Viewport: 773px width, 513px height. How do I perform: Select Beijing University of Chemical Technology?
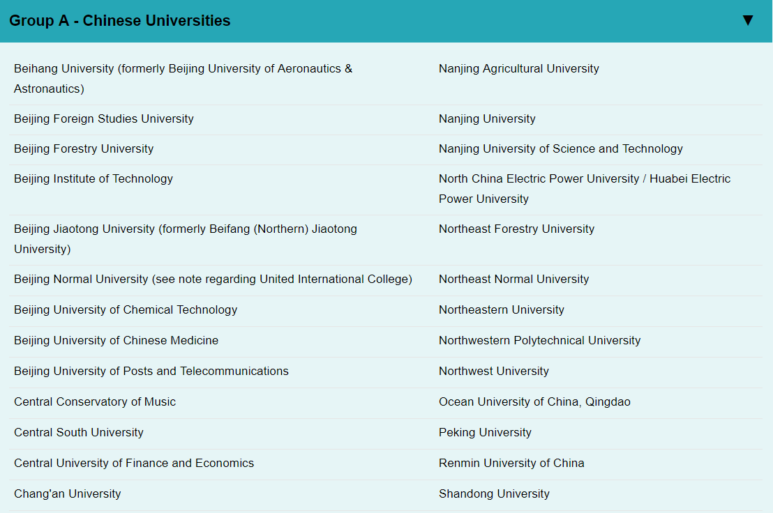pos(126,309)
